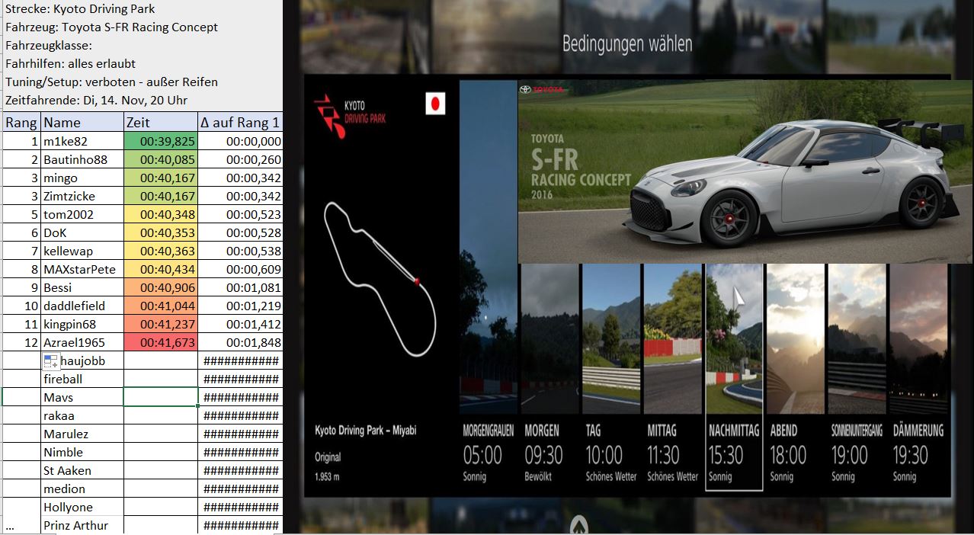The image size is (974, 535).
Task: Select the empty Zeit cell beside Mavs
Action: [161, 397]
